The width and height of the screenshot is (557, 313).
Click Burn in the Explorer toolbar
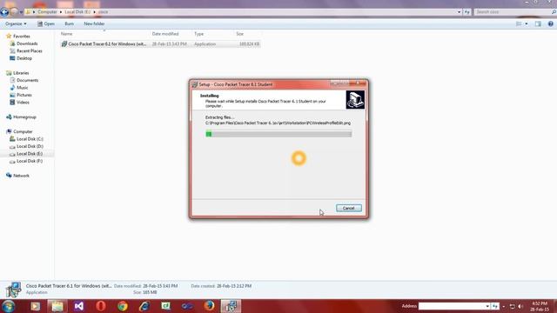[70, 23]
